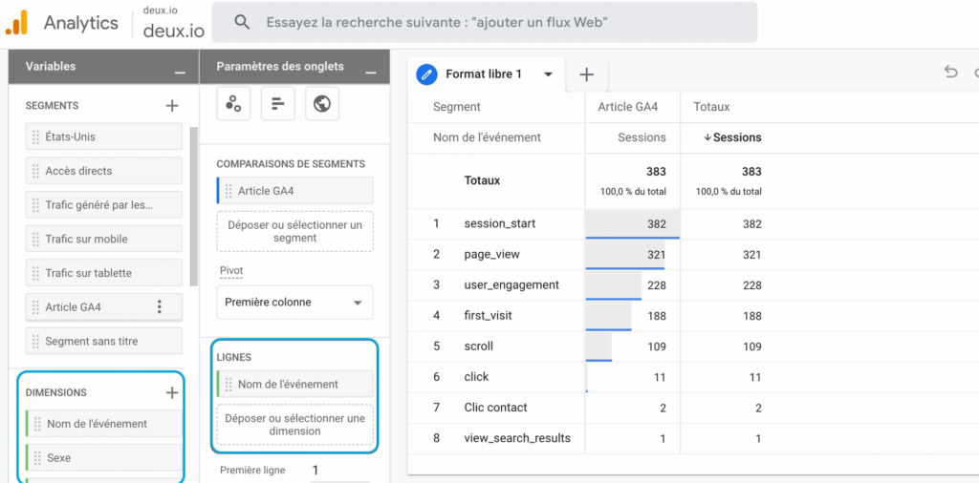Sort by Totaux Sessions column header
The height and width of the screenshot is (483, 979).
tap(732, 137)
